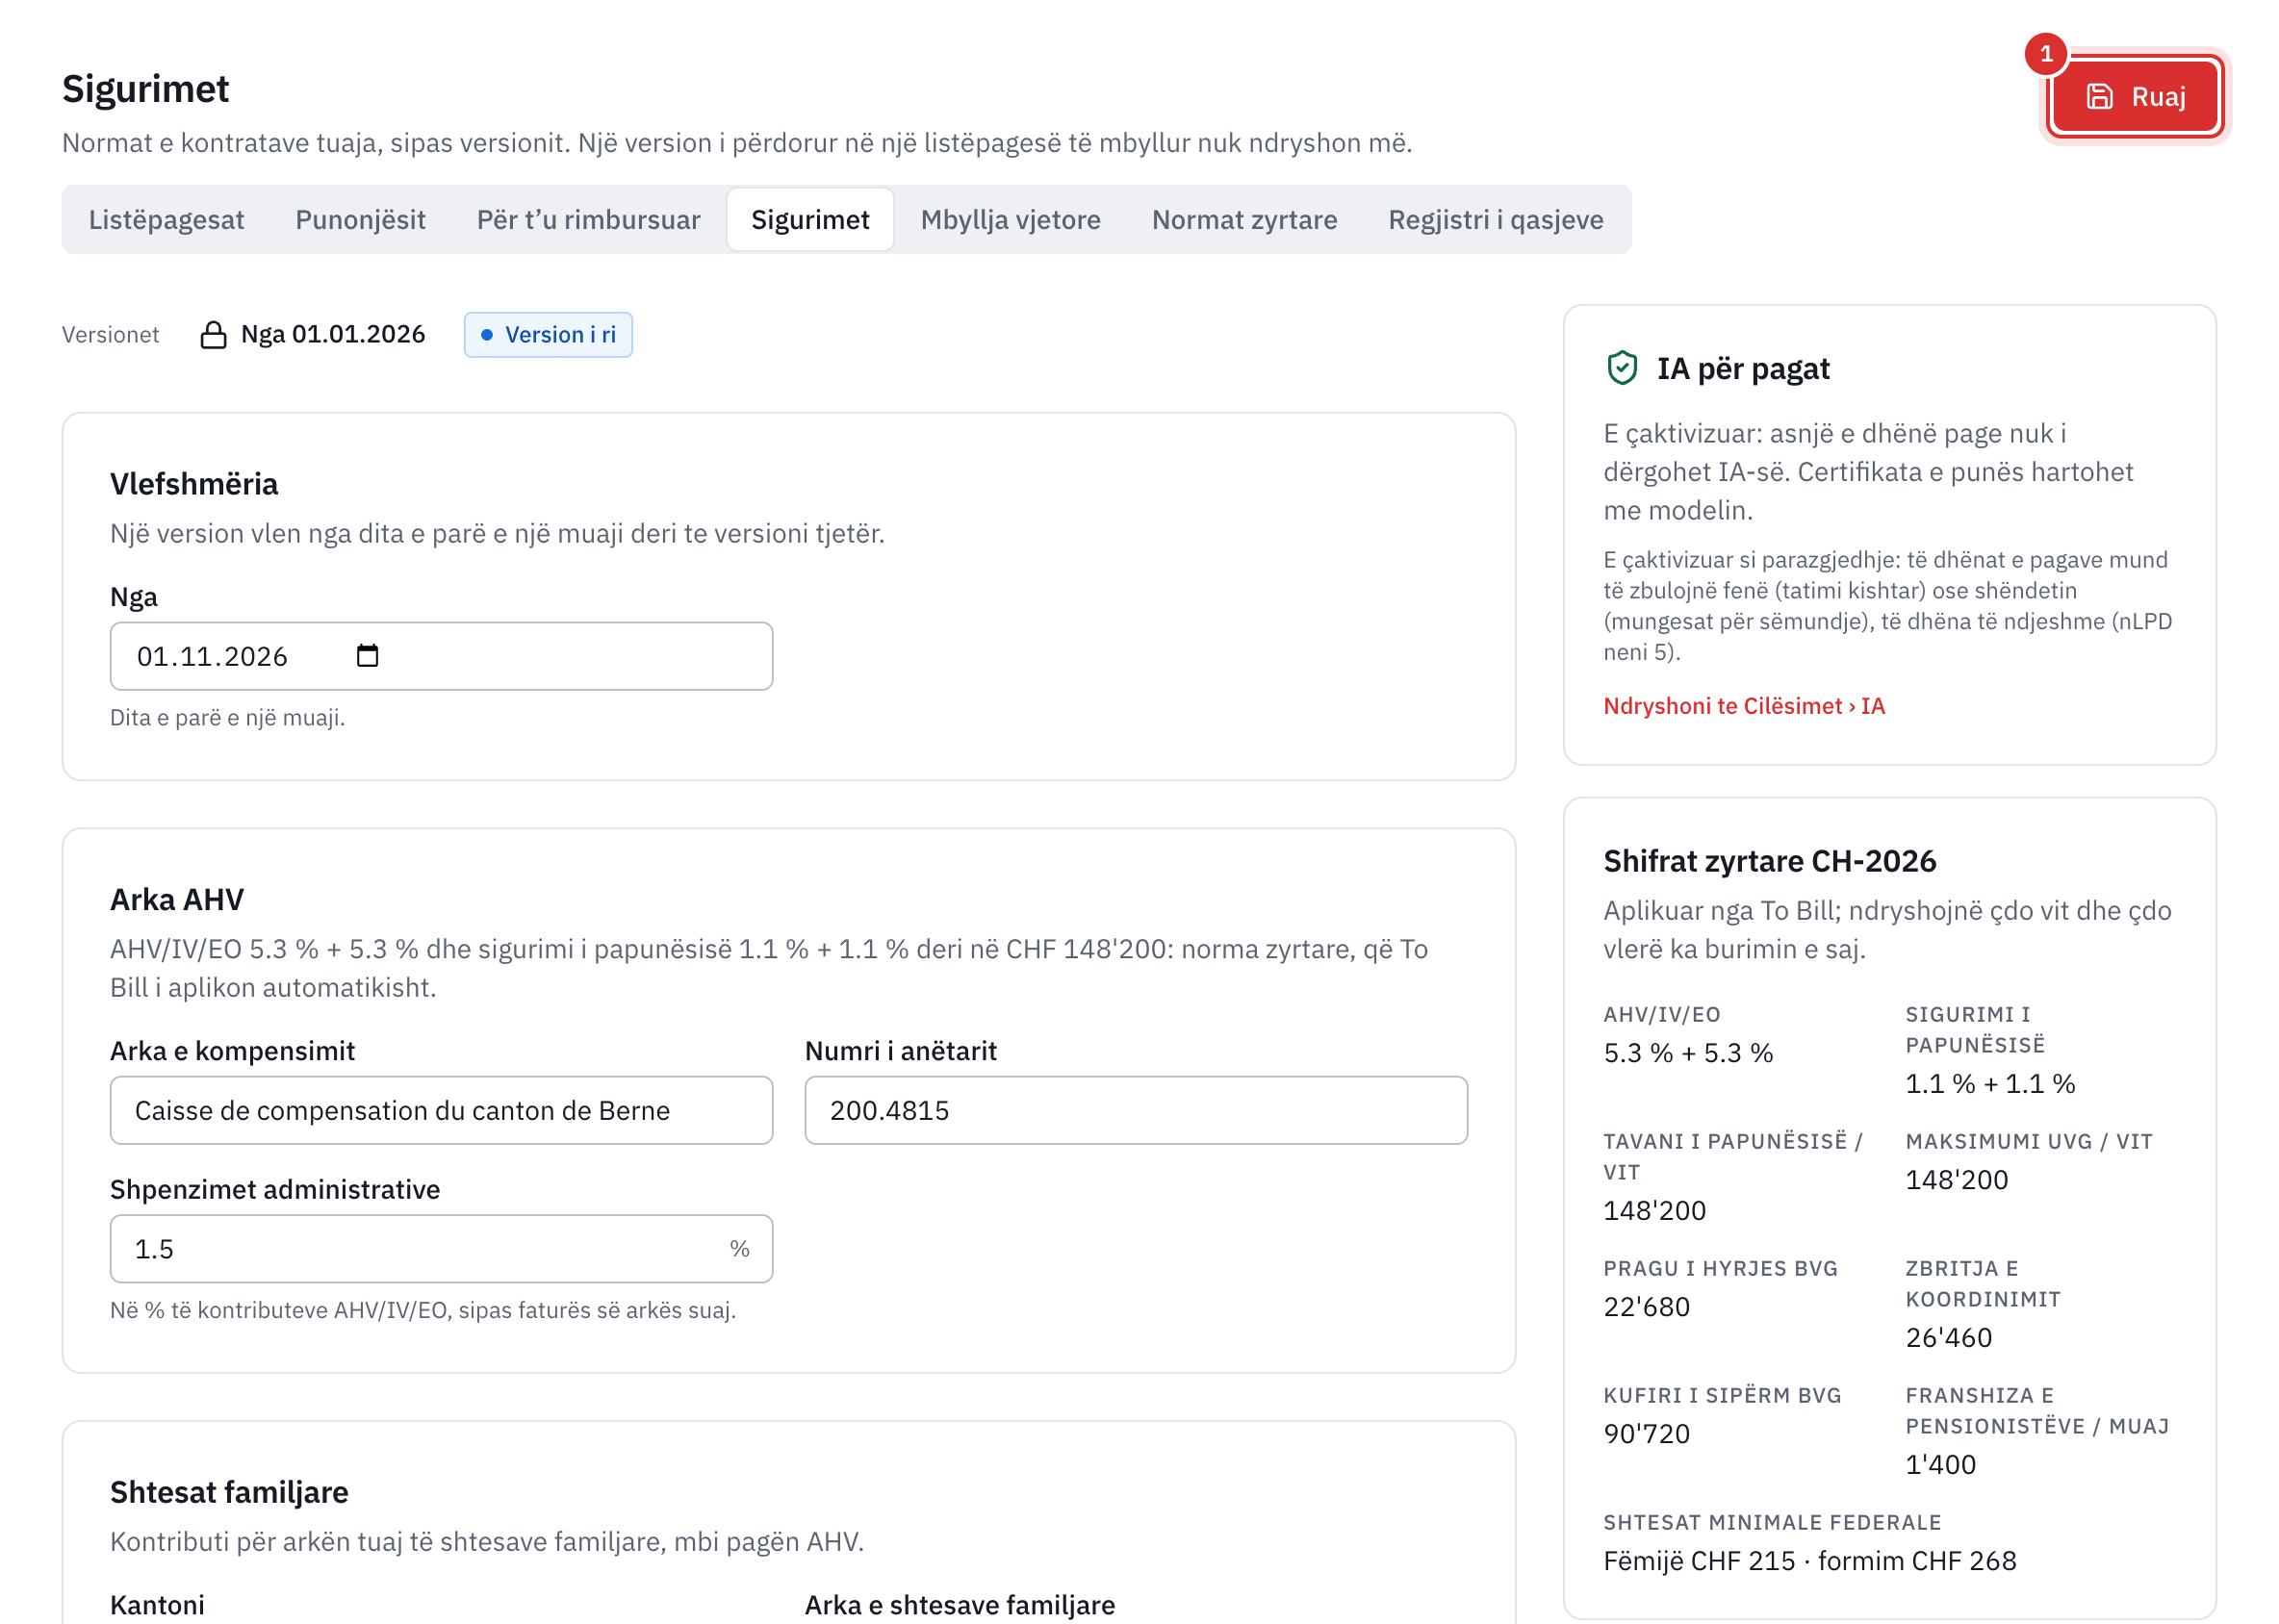The height and width of the screenshot is (1624, 2279).
Task: Click the Pragu i hyrjes BVG value 22'680
Action: (x=1646, y=1306)
